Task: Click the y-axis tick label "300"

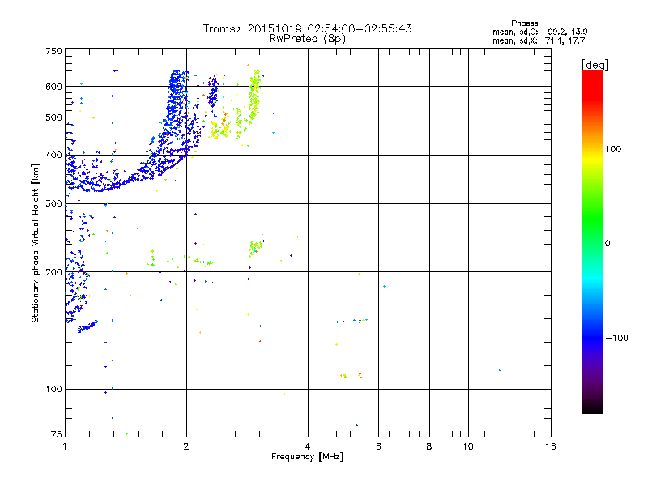Action: click(53, 204)
